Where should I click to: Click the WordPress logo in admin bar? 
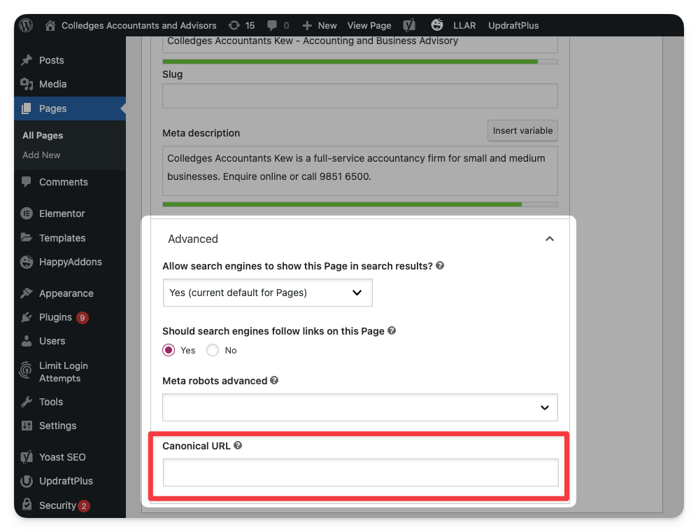(x=27, y=25)
